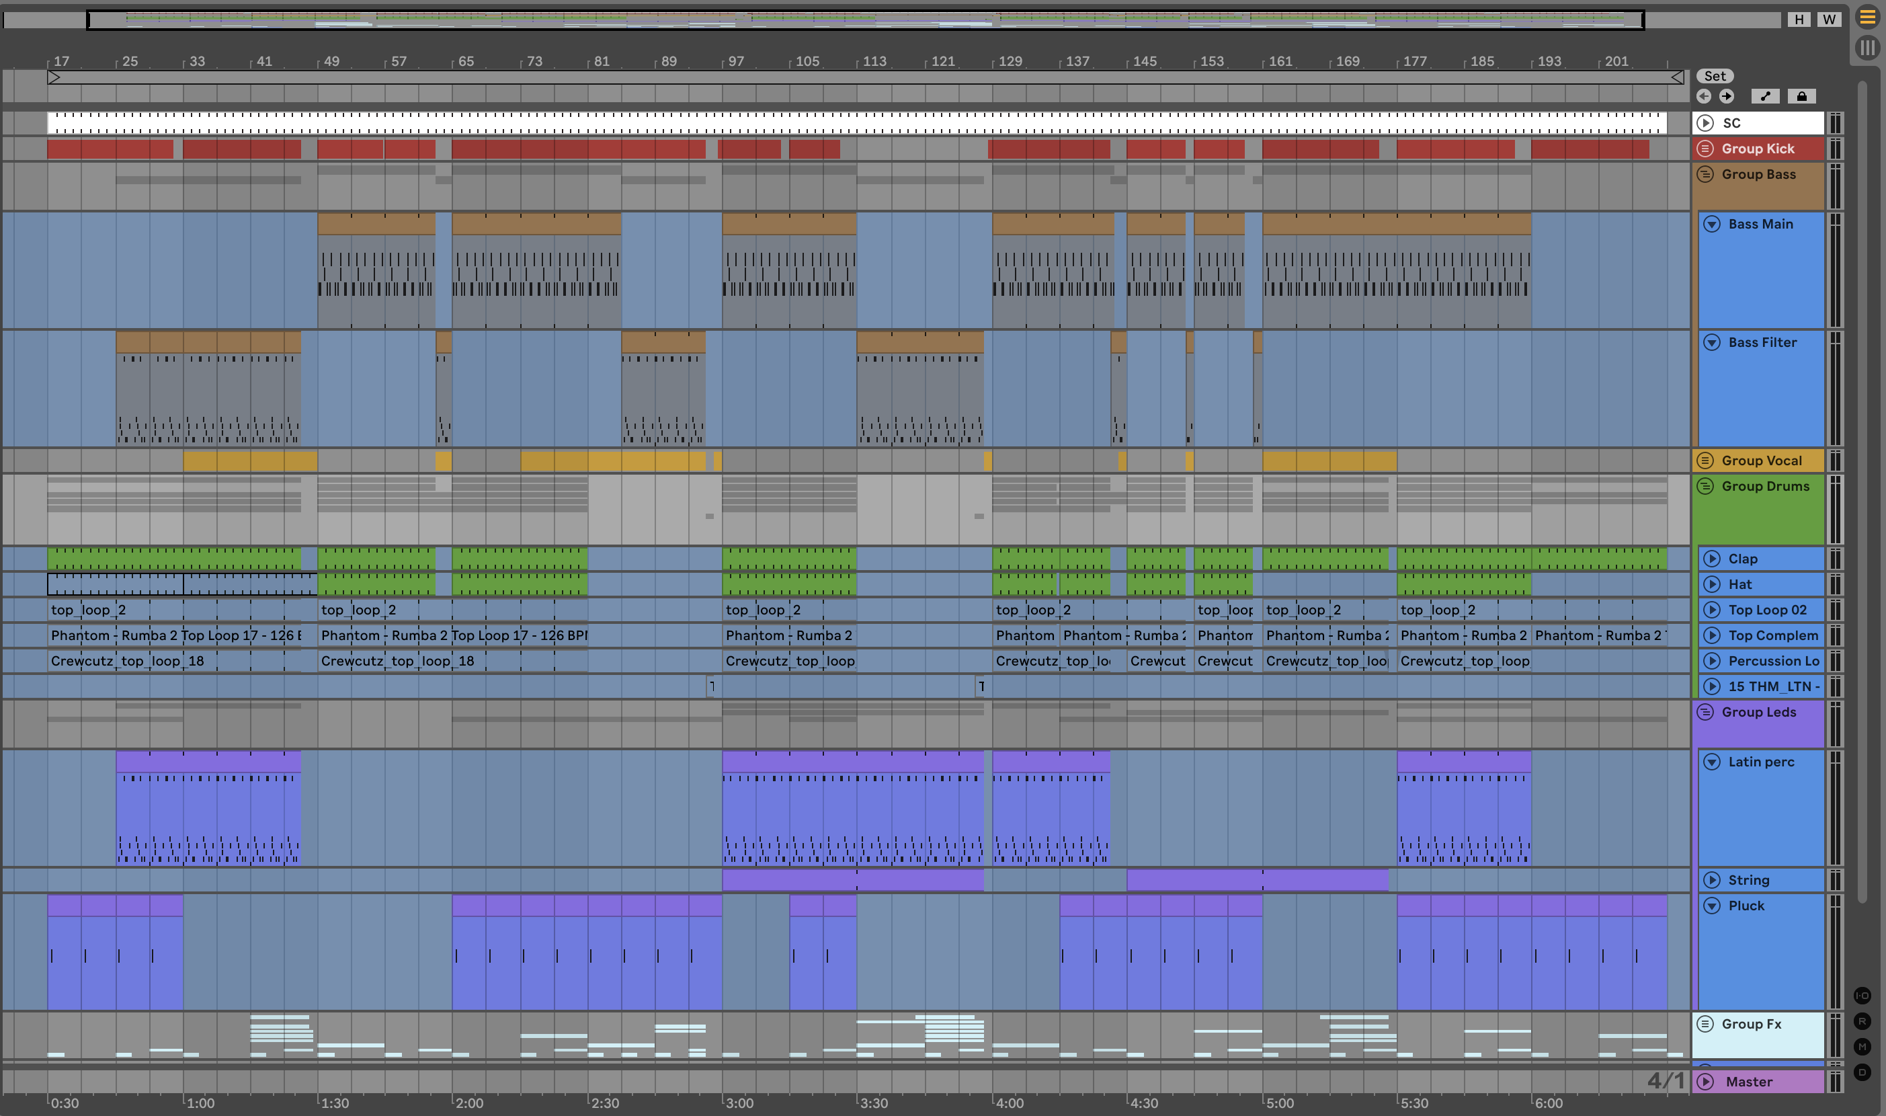
Task: Click the Group Kick fold icon
Action: point(1705,149)
